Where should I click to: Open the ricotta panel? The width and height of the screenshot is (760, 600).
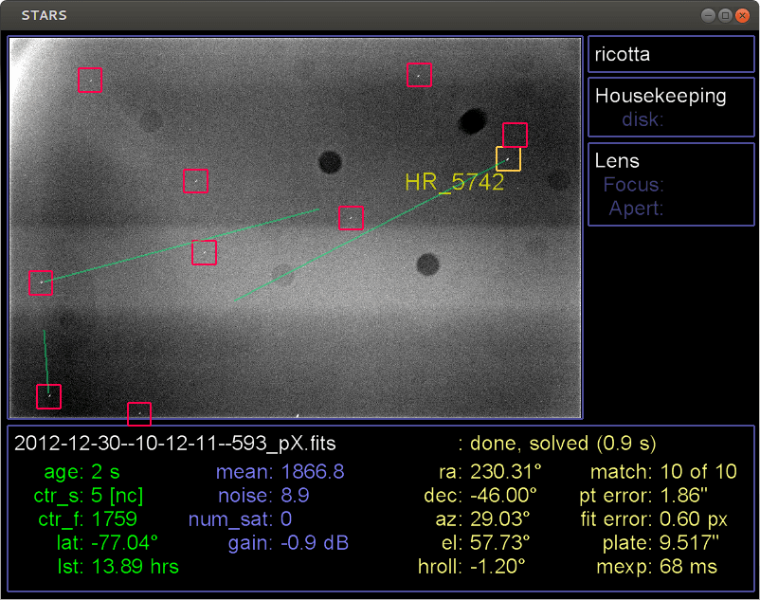(622, 54)
